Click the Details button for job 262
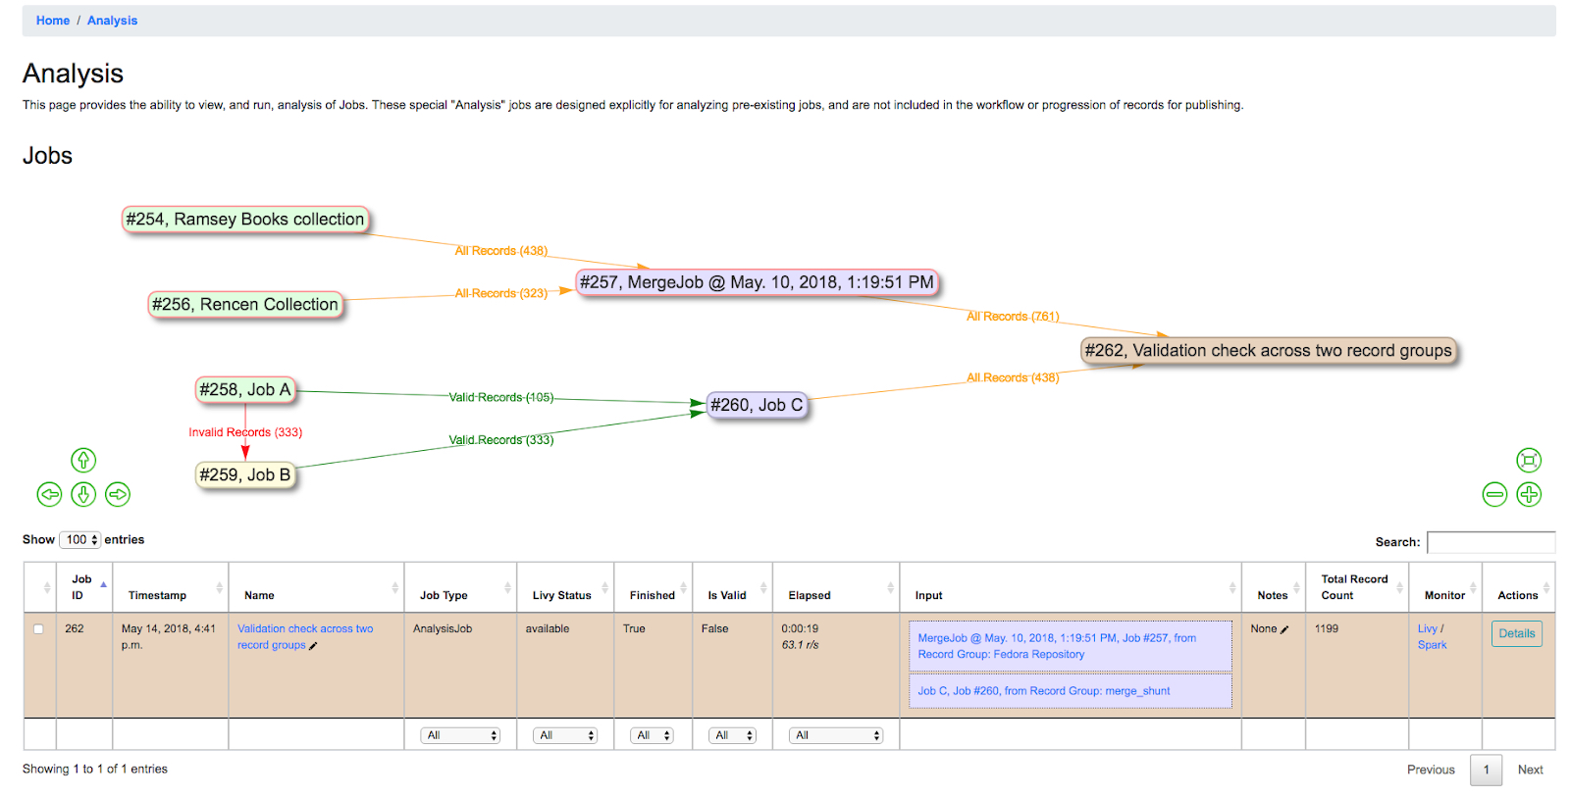Viewport: 1570px width, 797px height. coord(1516,634)
